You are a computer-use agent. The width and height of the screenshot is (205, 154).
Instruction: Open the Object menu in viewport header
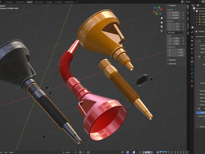(12, 152)
